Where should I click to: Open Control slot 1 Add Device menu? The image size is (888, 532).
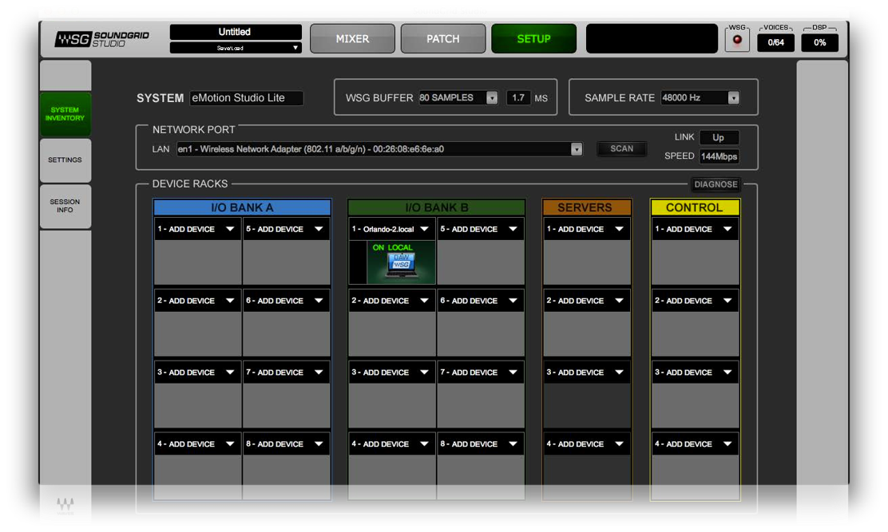click(695, 229)
